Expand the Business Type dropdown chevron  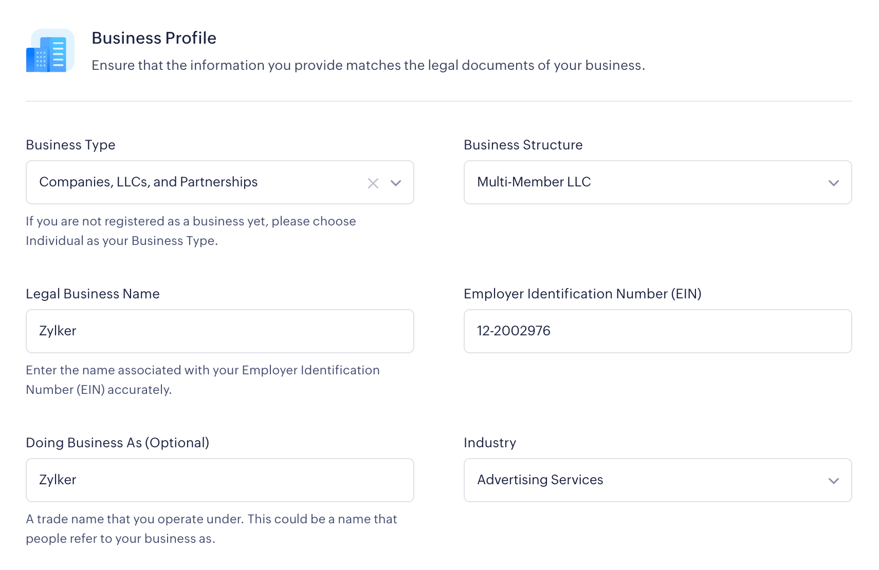point(396,183)
